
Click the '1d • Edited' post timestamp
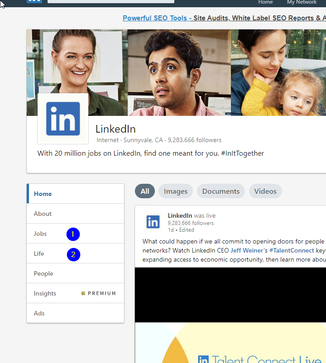click(181, 230)
